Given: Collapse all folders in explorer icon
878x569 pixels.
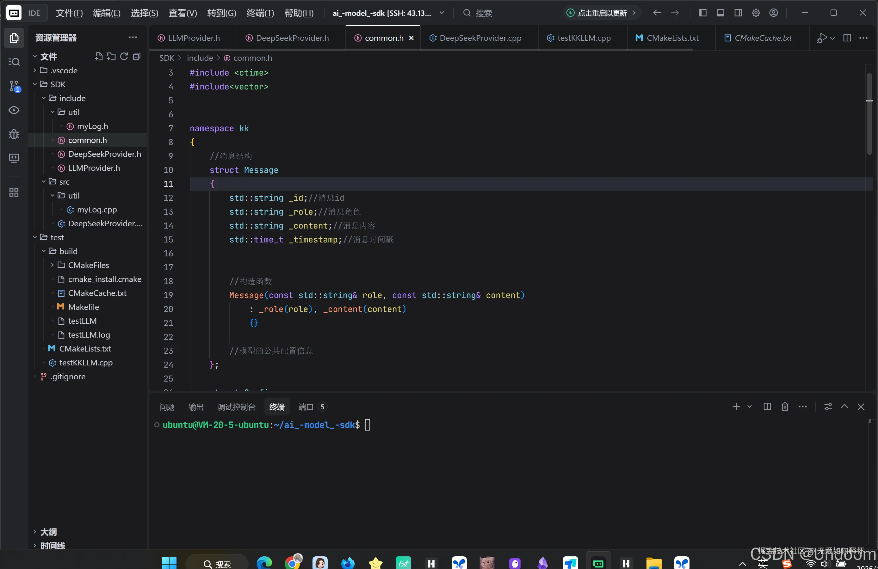Looking at the screenshot, I should [x=137, y=56].
